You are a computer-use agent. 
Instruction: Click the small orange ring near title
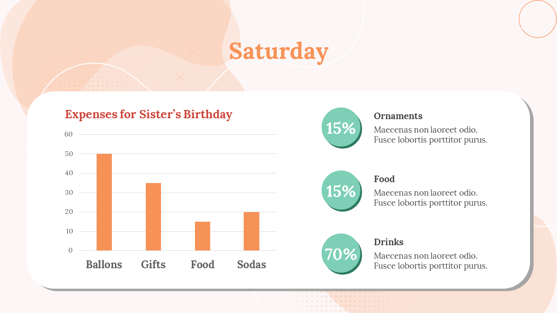pyautogui.click(x=194, y=48)
